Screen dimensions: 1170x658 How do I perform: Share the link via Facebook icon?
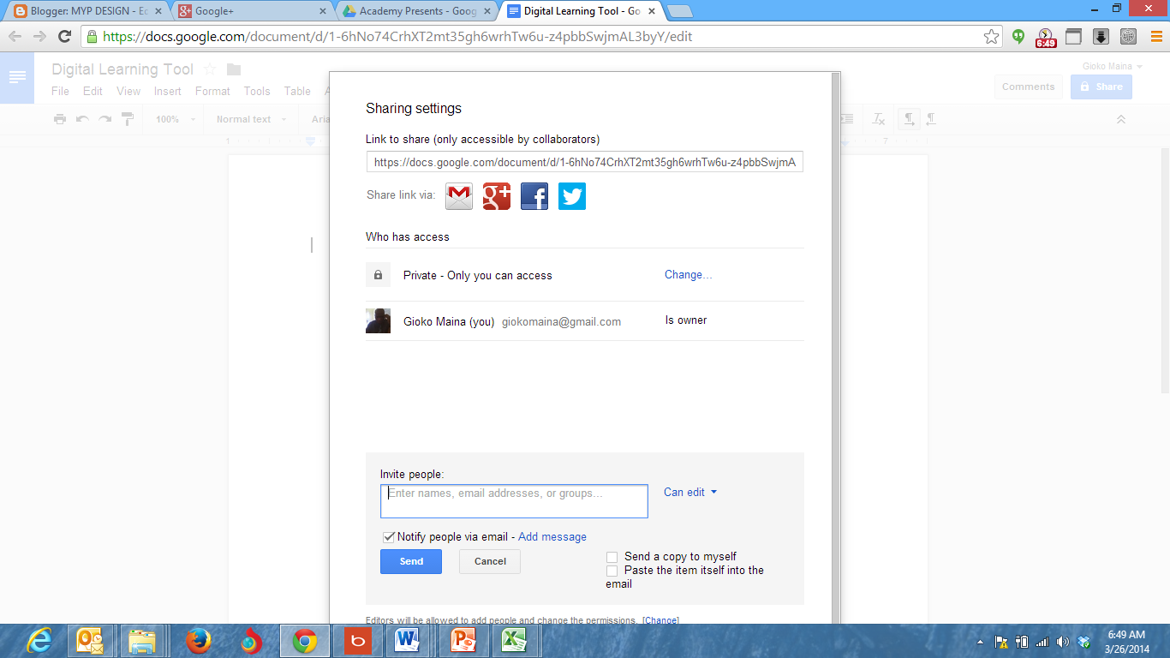pyautogui.click(x=534, y=196)
